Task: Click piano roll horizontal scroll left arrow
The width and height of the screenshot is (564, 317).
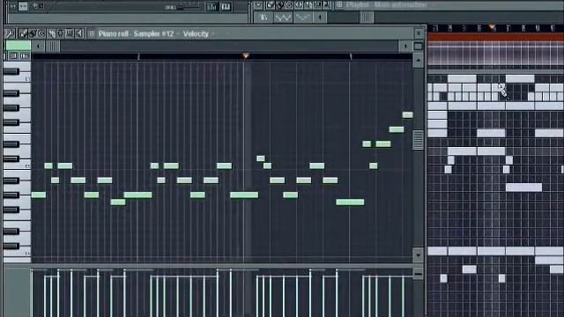Action: point(38,46)
